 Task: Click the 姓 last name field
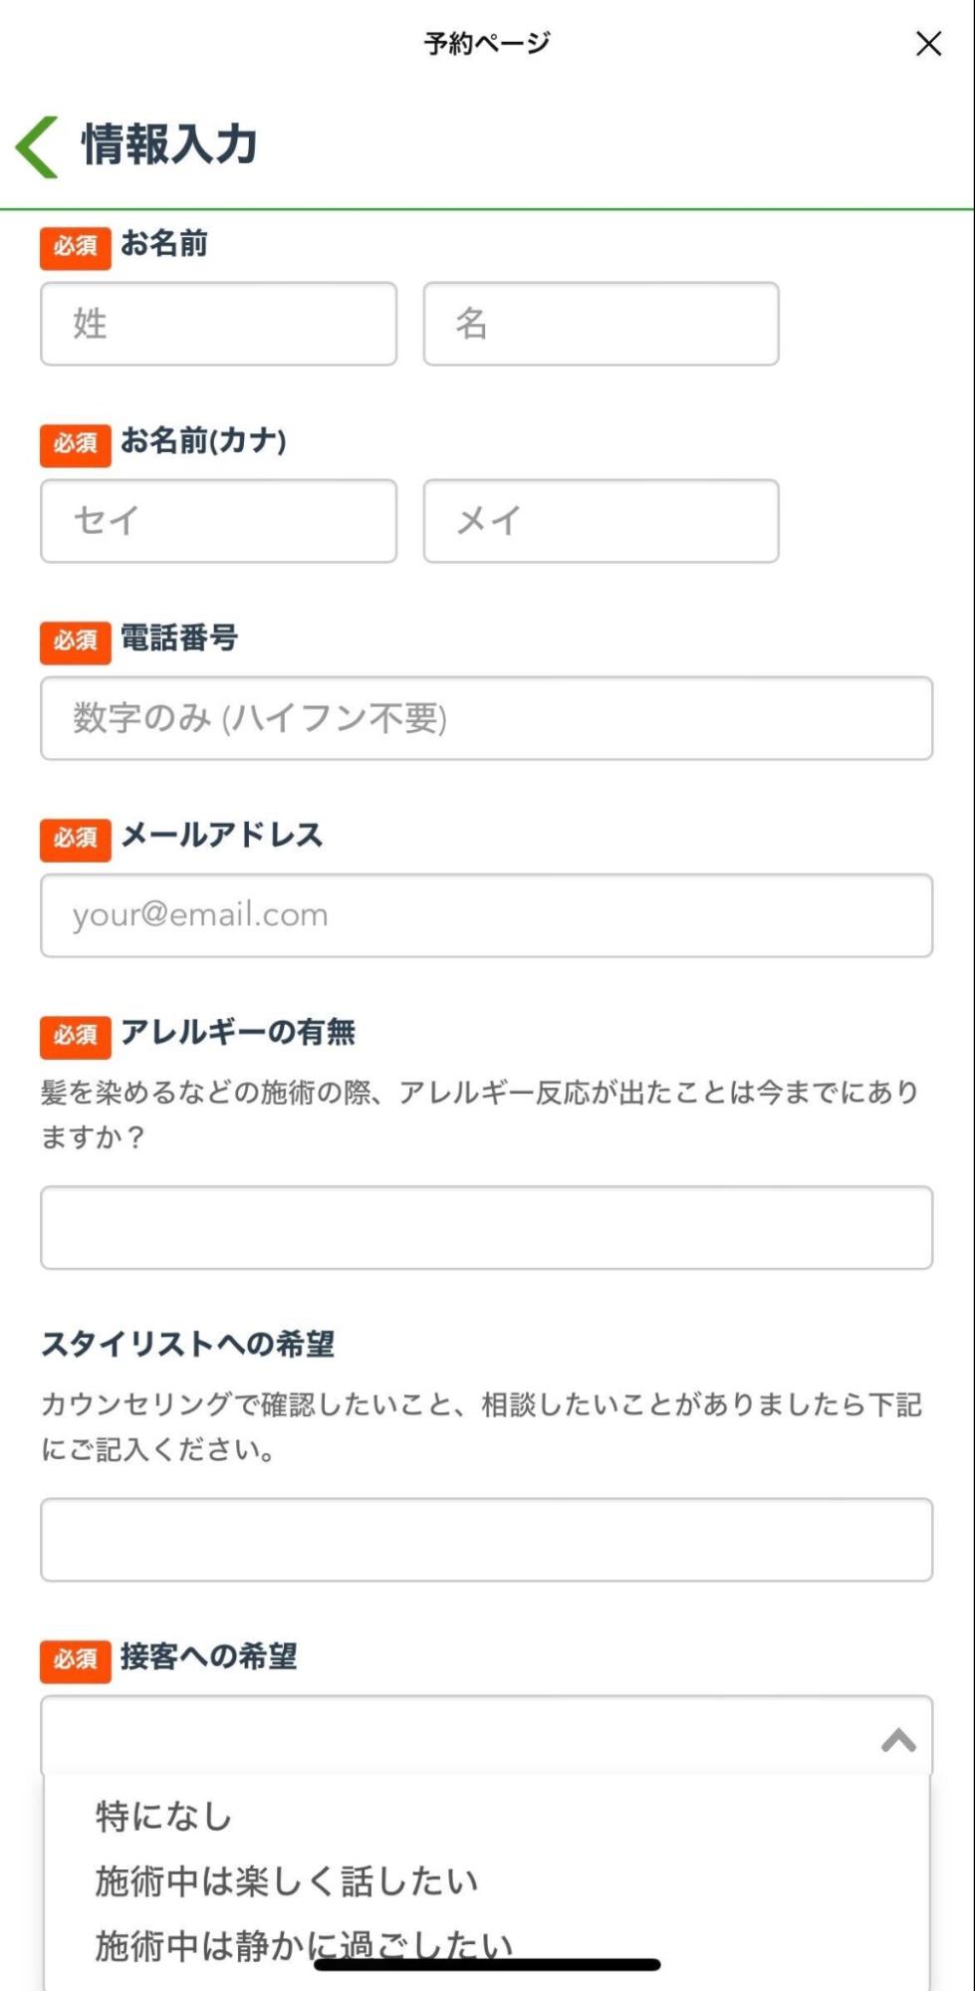(218, 324)
